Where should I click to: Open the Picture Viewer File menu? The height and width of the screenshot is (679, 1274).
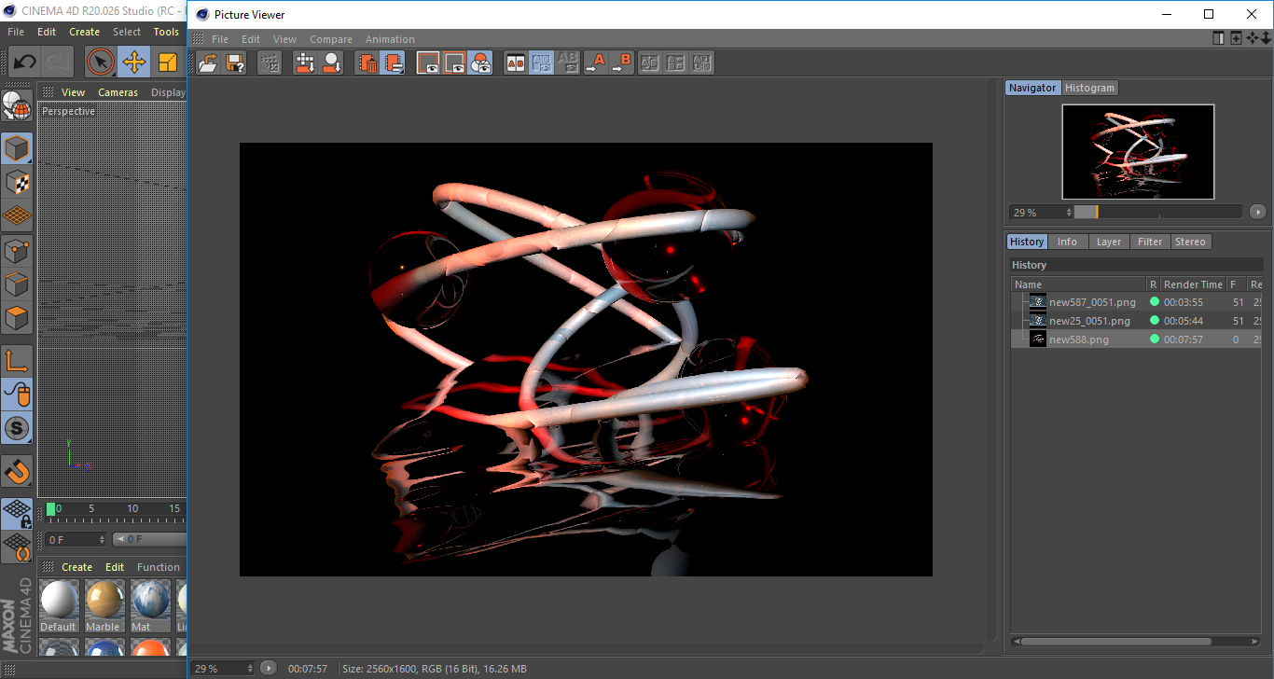[x=220, y=39]
